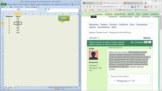Open the ВИДЕОУРОКИ site menu item
The image size is (162, 91).
pos(120,14)
